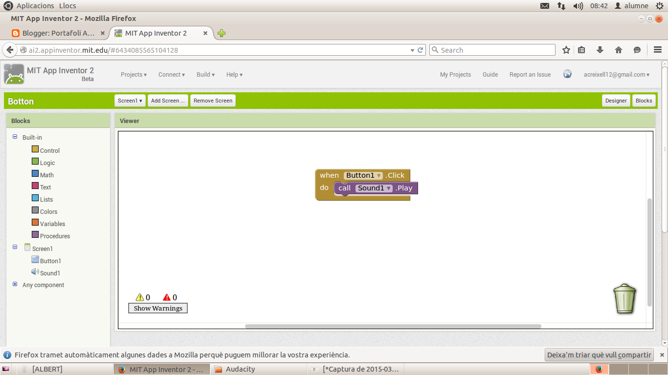Image resolution: width=668 pixels, height=375 pixels.
Task: Collapse the Screen1 tree section
Action: coord(15,248)
